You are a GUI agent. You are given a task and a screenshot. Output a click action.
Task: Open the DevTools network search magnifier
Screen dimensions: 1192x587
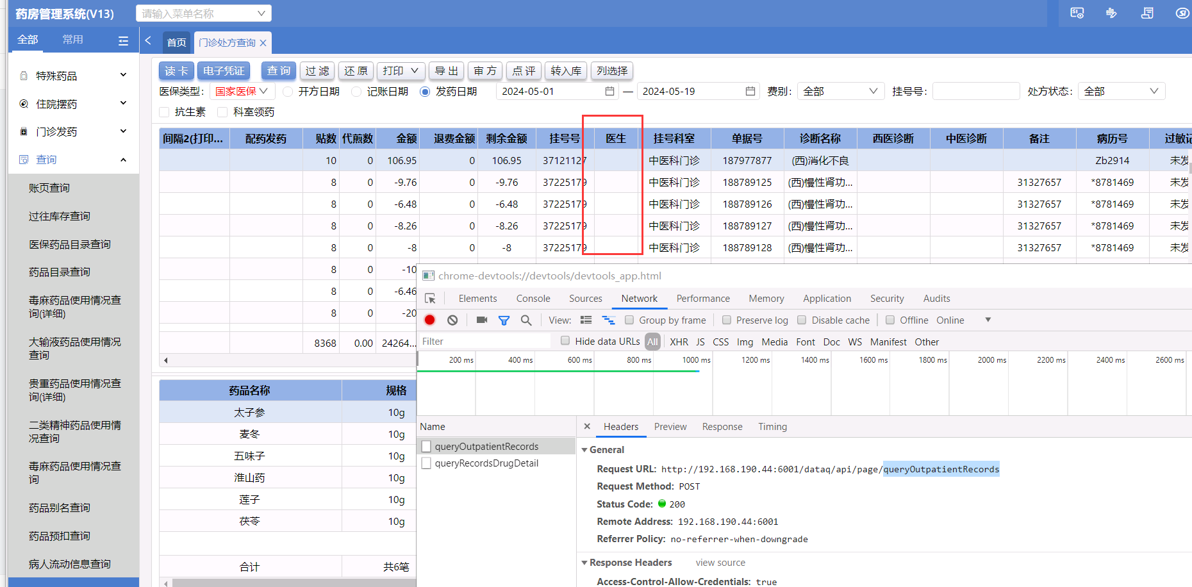click(x=526, y=320)
